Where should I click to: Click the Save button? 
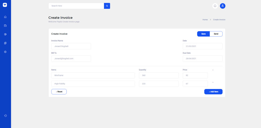203,34
